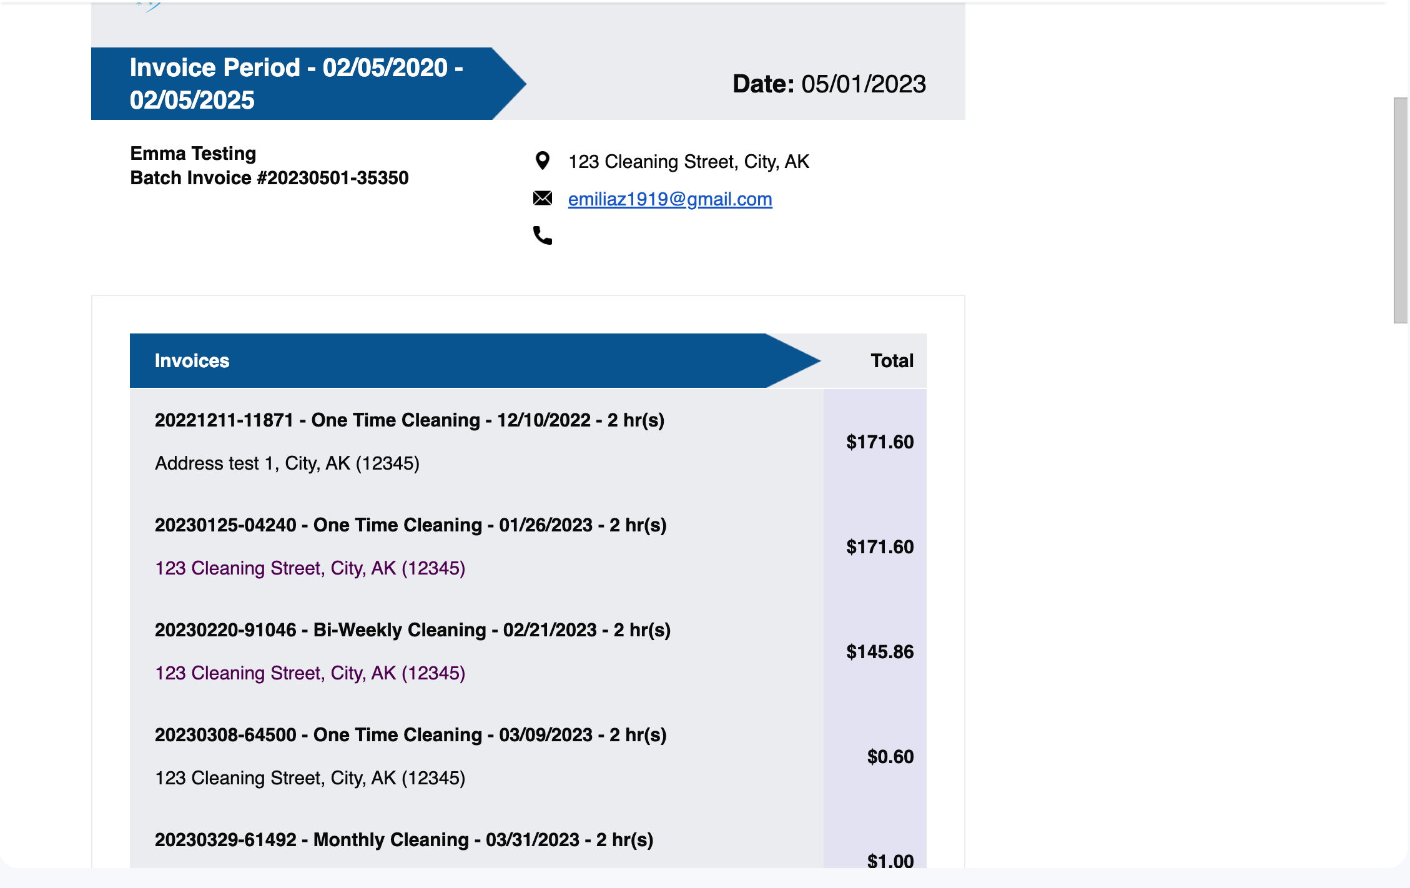
Task: Click the $145.86 total amount
Action: coord(879,652)
